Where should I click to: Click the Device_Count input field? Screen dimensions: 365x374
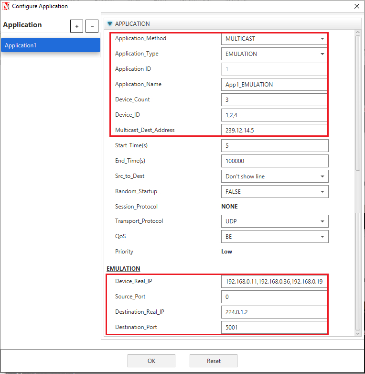coord(274,100)
